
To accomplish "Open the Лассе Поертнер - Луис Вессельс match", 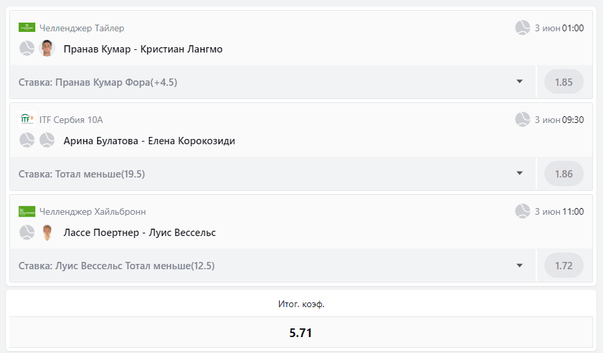I will click(139, 233).
